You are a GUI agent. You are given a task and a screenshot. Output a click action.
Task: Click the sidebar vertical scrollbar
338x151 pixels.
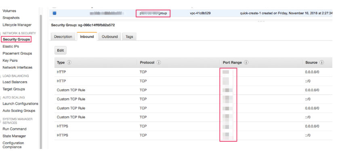40,82
